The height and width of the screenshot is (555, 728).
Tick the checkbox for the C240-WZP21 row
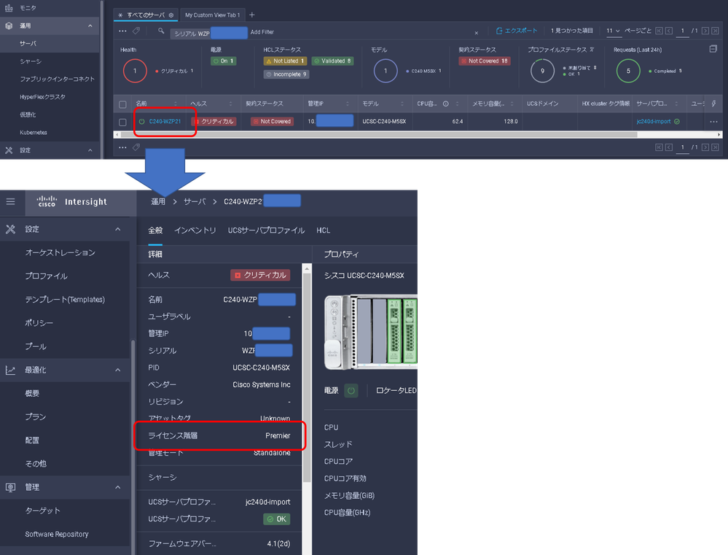coord(122,122)
